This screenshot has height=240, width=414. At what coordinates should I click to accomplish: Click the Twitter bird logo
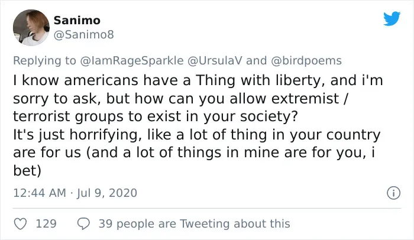(392, 18)
